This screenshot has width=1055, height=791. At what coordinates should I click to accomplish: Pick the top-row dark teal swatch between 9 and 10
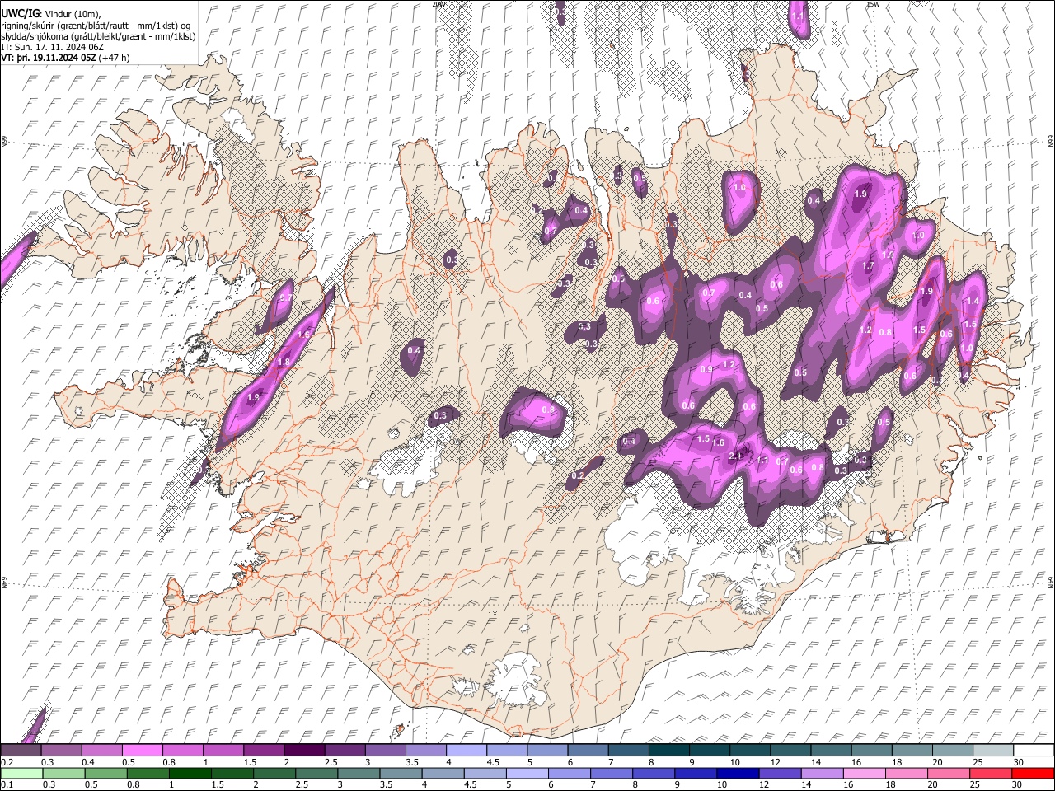click(710, 750)
